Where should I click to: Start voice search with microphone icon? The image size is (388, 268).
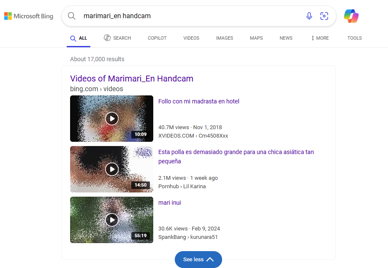309,16
